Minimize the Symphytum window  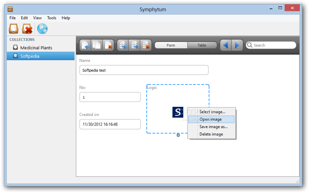271,8
